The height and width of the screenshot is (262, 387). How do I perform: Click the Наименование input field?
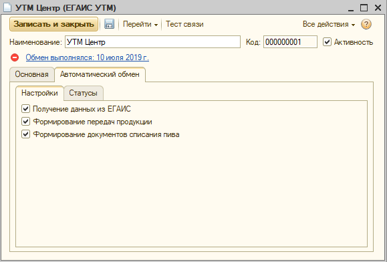(x=152, y=42)
